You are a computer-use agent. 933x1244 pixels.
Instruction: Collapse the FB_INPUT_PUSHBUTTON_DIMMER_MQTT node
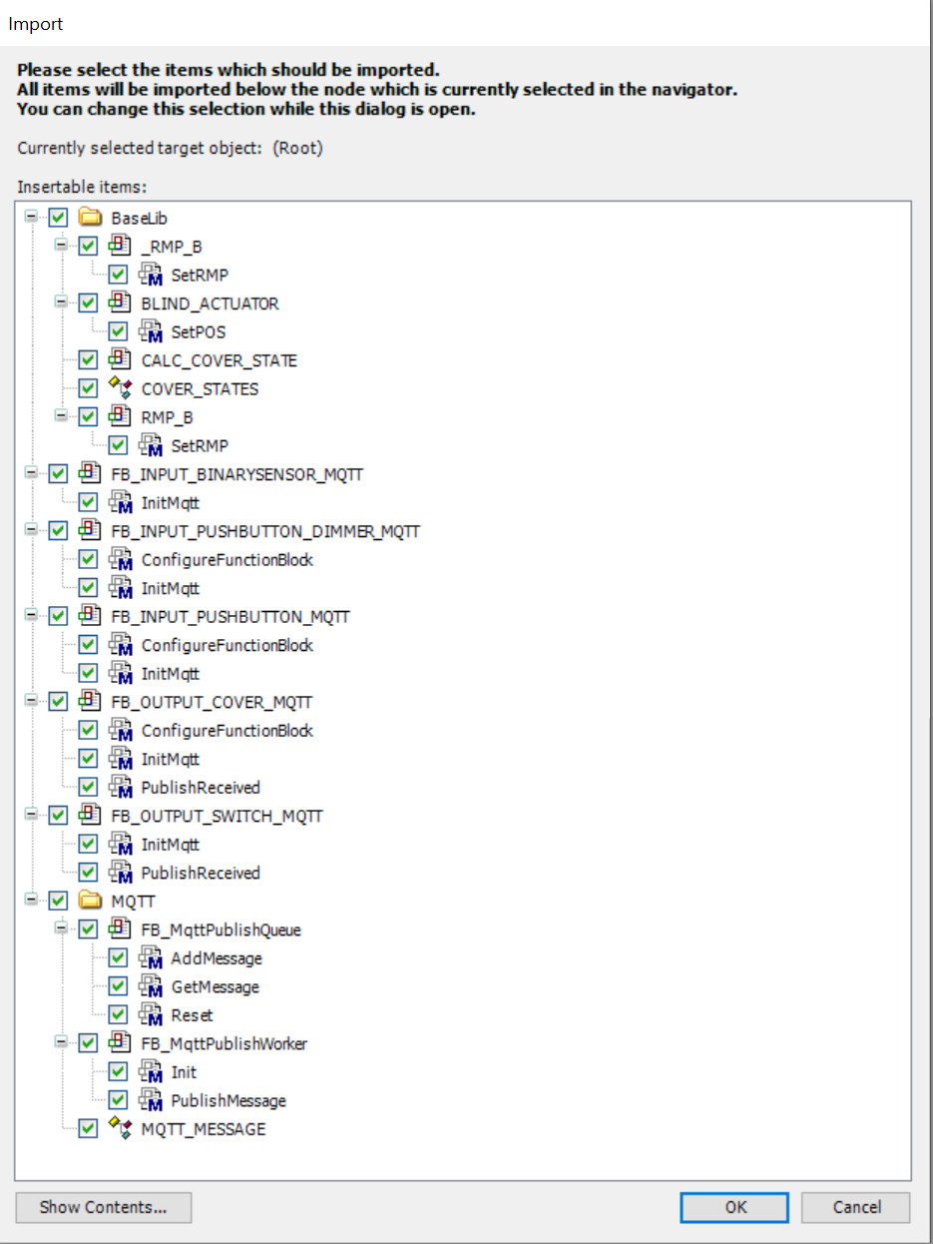coord(32,530)
